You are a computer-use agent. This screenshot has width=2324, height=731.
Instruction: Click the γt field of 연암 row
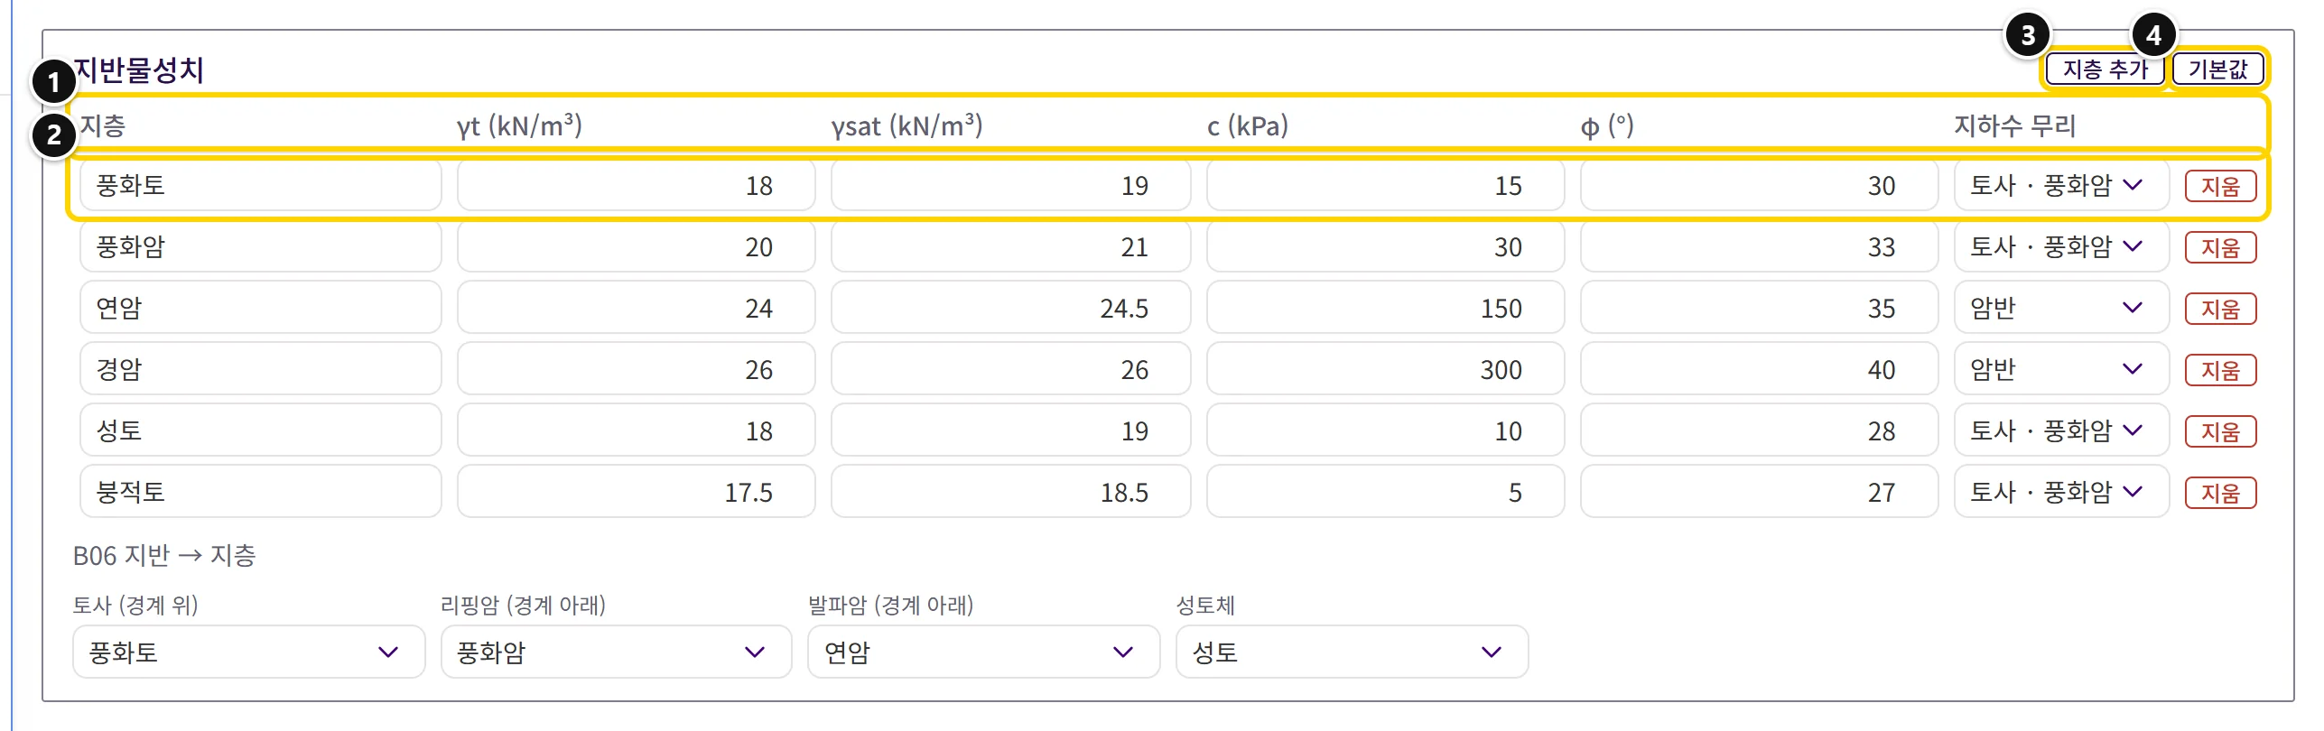click(637, 309)
